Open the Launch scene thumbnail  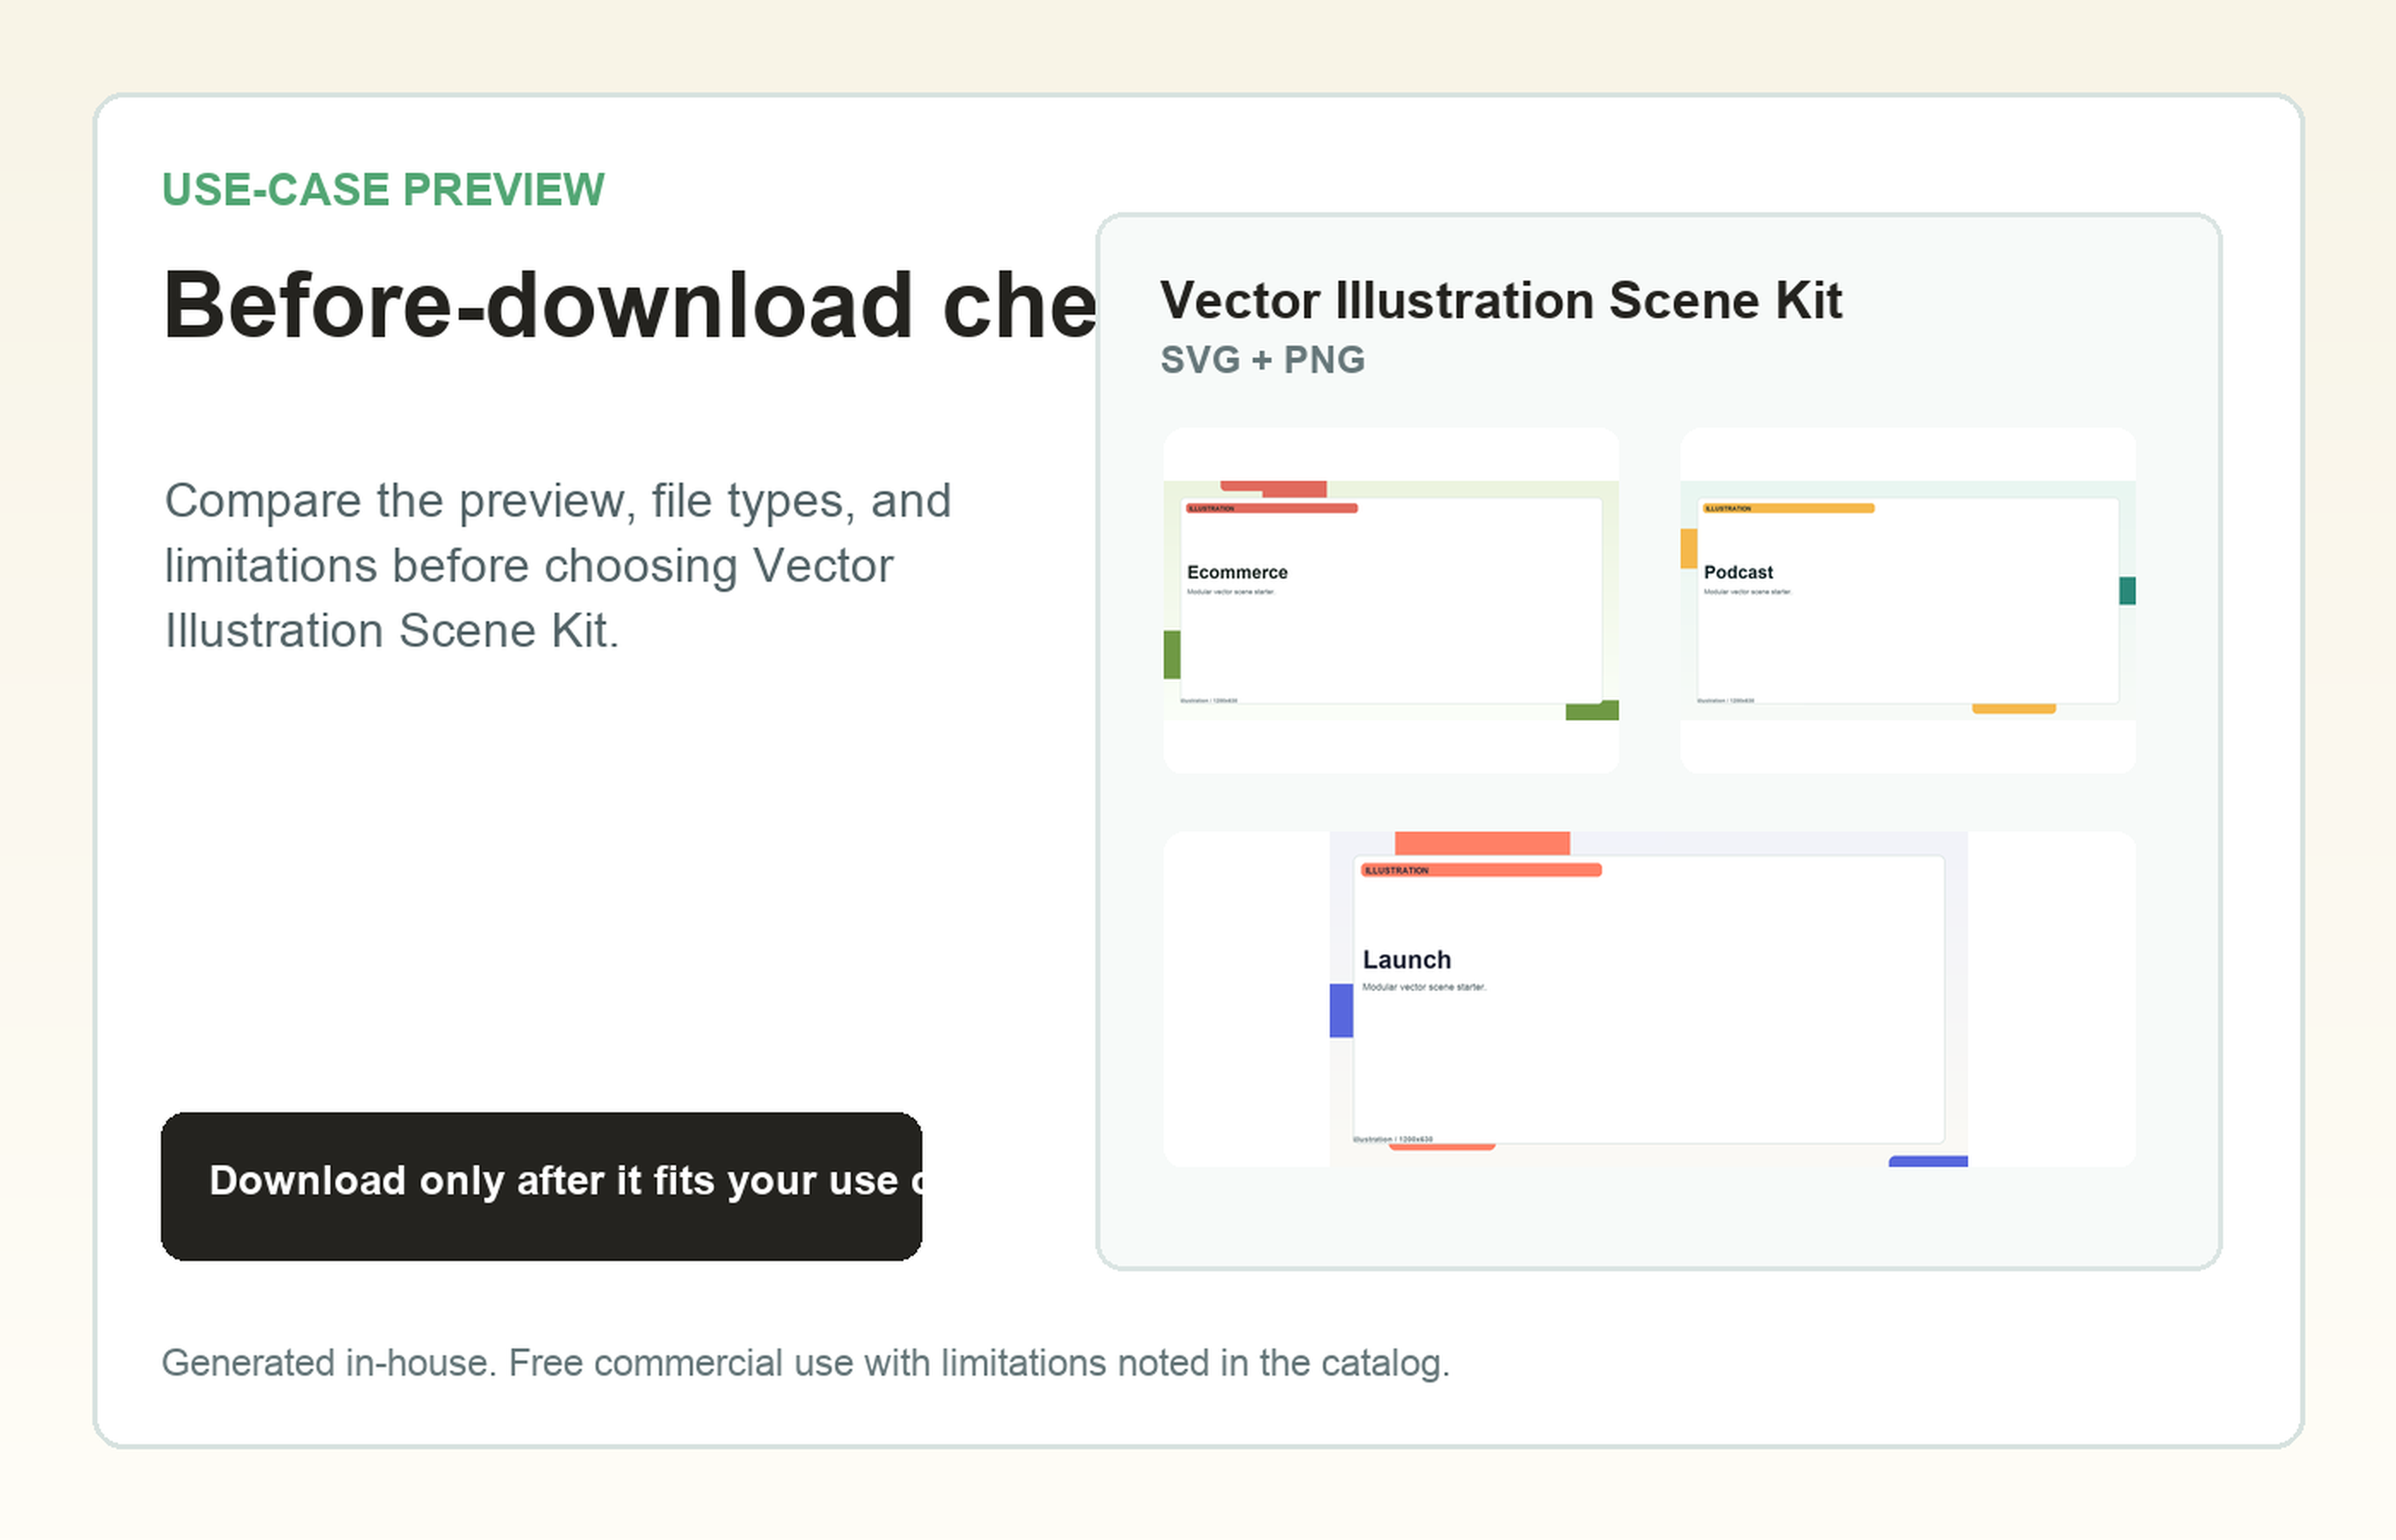coord(1649,999)
